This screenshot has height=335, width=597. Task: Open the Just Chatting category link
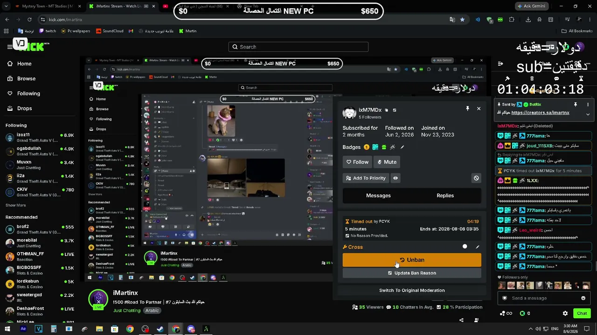(x=127, y=310)
